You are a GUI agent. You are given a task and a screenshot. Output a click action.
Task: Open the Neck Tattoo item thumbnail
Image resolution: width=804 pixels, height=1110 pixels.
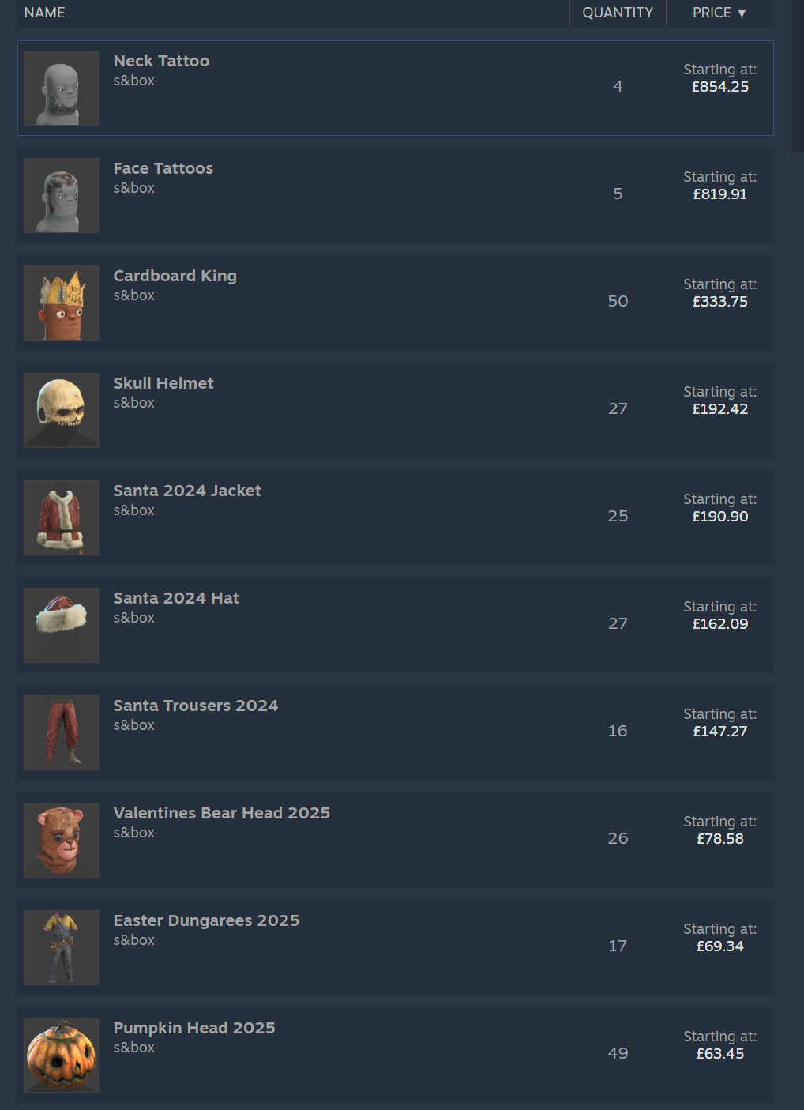coord(61,88)
